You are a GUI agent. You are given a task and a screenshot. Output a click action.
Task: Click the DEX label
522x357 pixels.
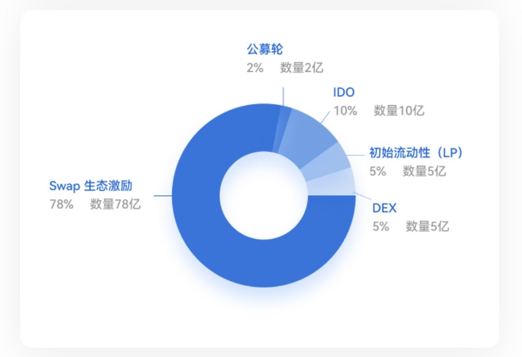click(x=384, y=208)
